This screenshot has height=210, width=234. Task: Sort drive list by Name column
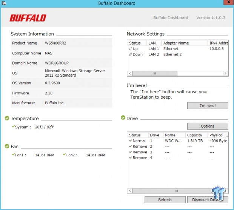[x=174, y=135]
